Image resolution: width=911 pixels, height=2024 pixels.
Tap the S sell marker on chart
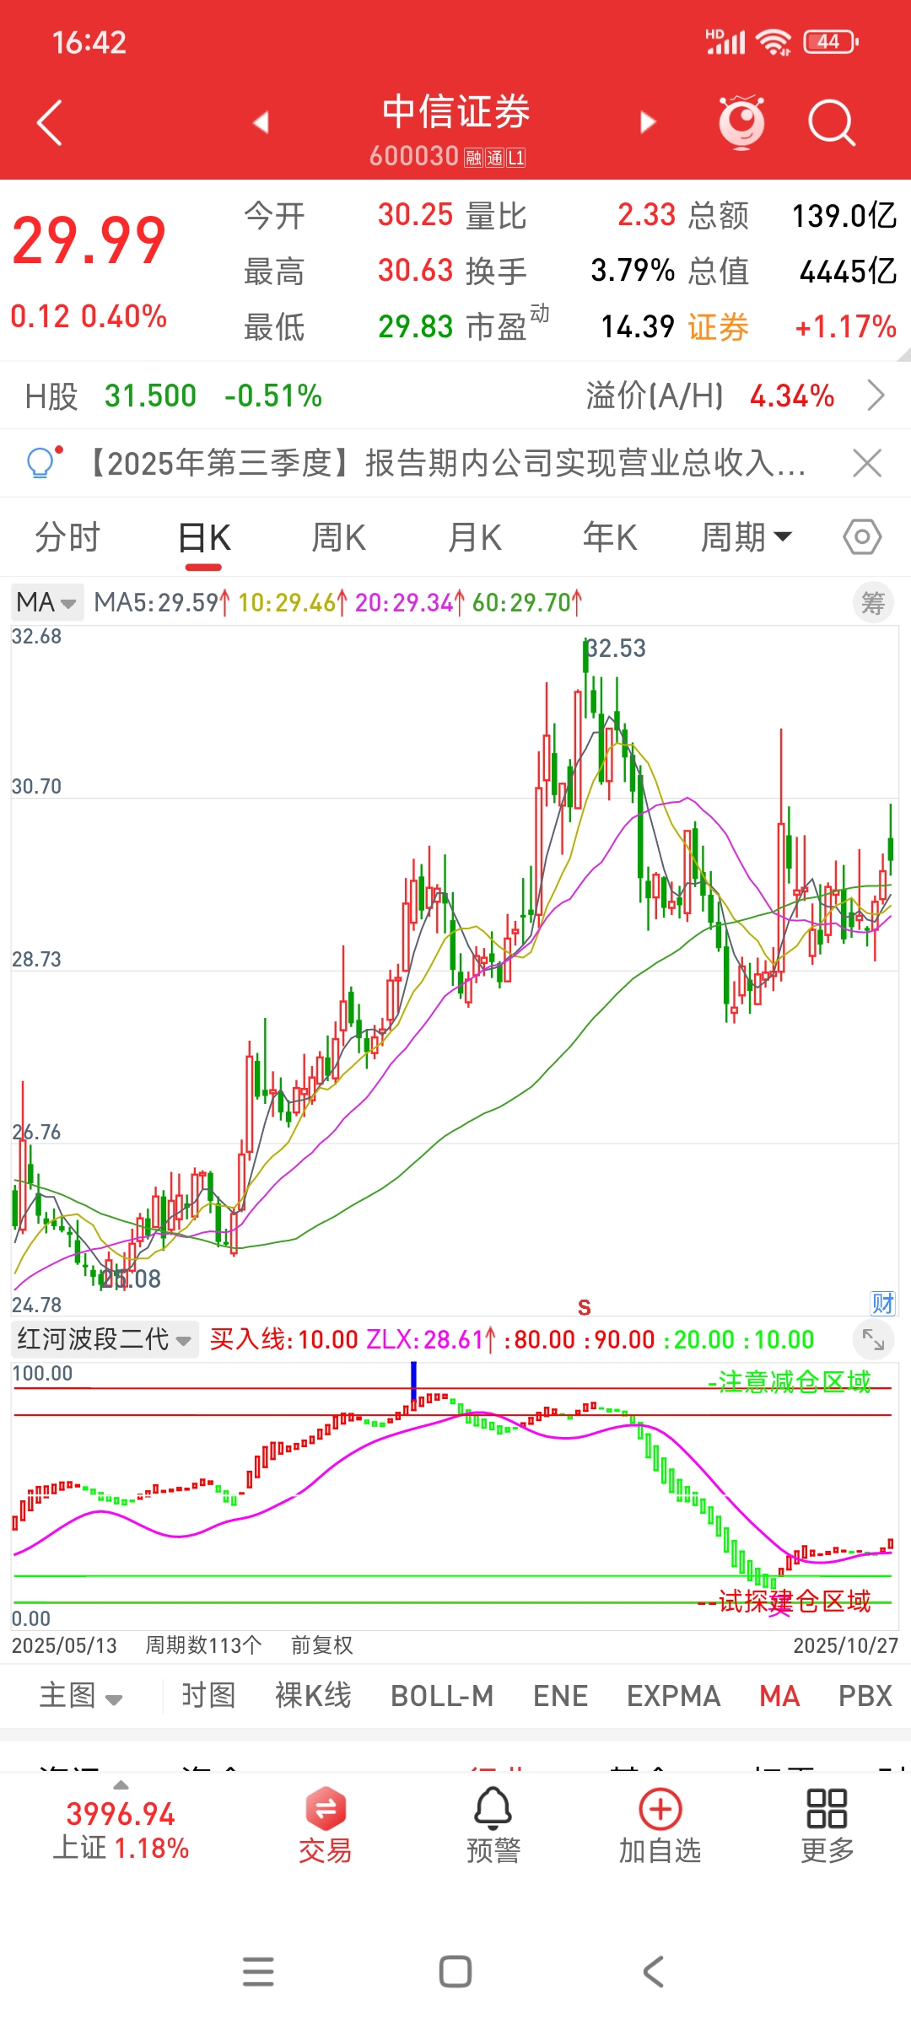pos(584,1307)
